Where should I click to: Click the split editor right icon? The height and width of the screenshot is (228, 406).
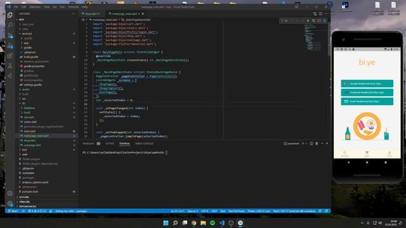click(320, 14)
